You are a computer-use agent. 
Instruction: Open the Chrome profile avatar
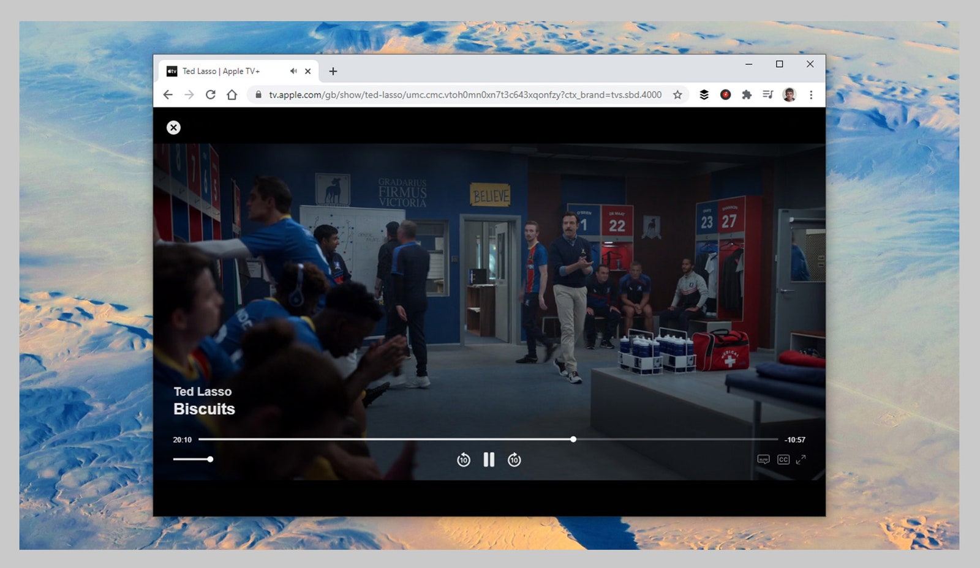790,94
